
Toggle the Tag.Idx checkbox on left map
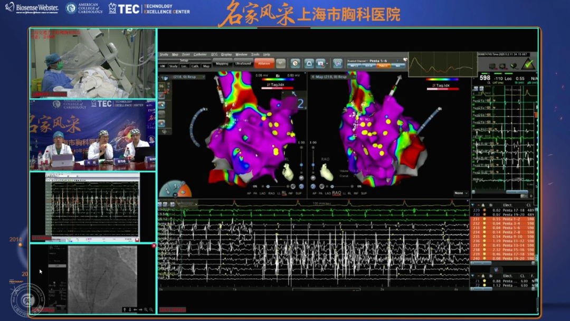click(x=269, y=84)
